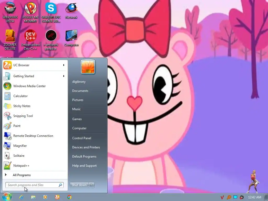
Task: Open the digibrony user folder
Action: click(79, 82)
